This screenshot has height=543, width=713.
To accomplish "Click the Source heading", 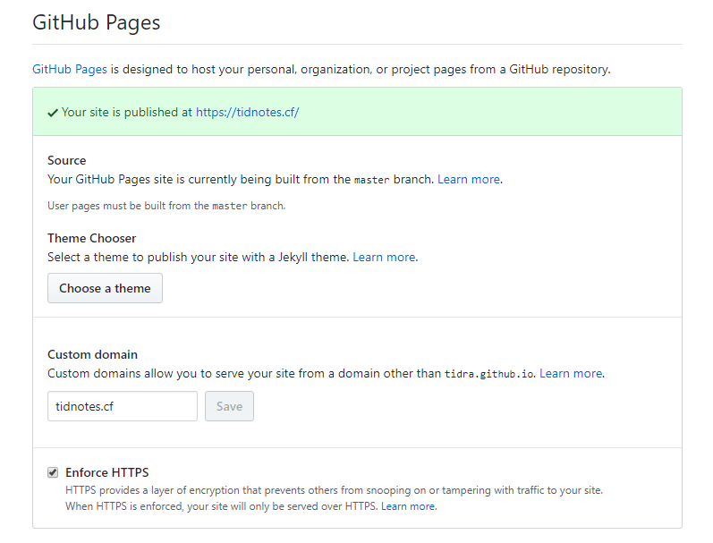I will (67, 160).
